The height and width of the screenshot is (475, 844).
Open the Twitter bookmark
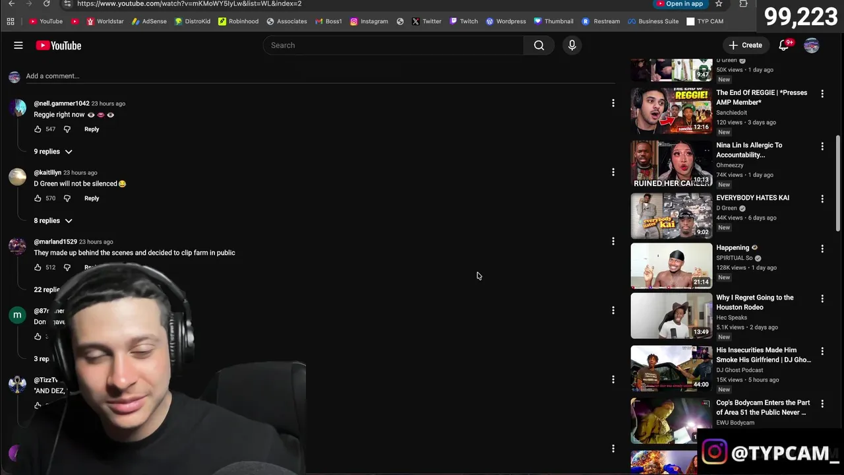click(x=427, y=21)
